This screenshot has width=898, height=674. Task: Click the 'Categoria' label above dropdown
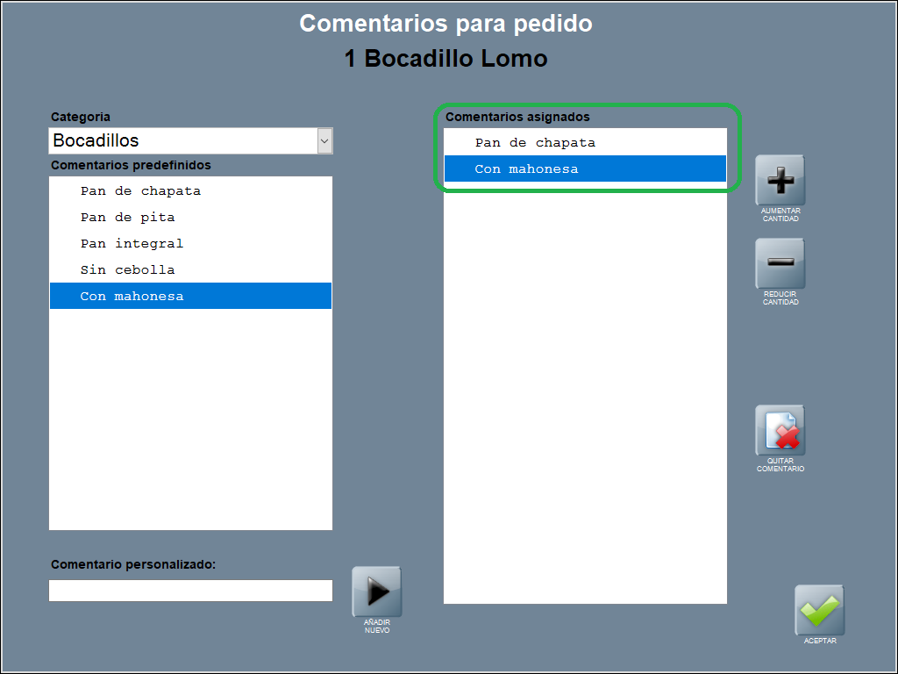click(x=81, y=117)
